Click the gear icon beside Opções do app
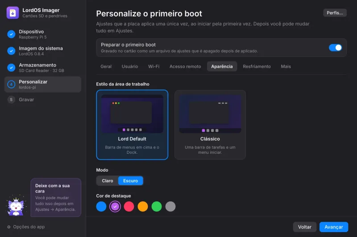Viewport: 357px width, 237px height. click(x=8, y=227)
